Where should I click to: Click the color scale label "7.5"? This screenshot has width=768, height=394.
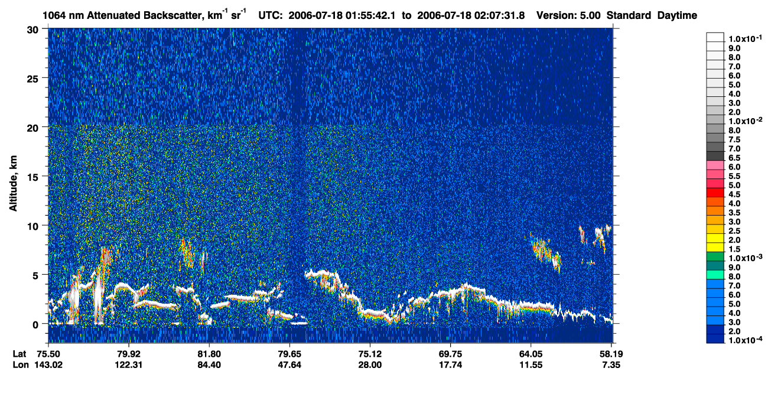click(x=735, y=139)
